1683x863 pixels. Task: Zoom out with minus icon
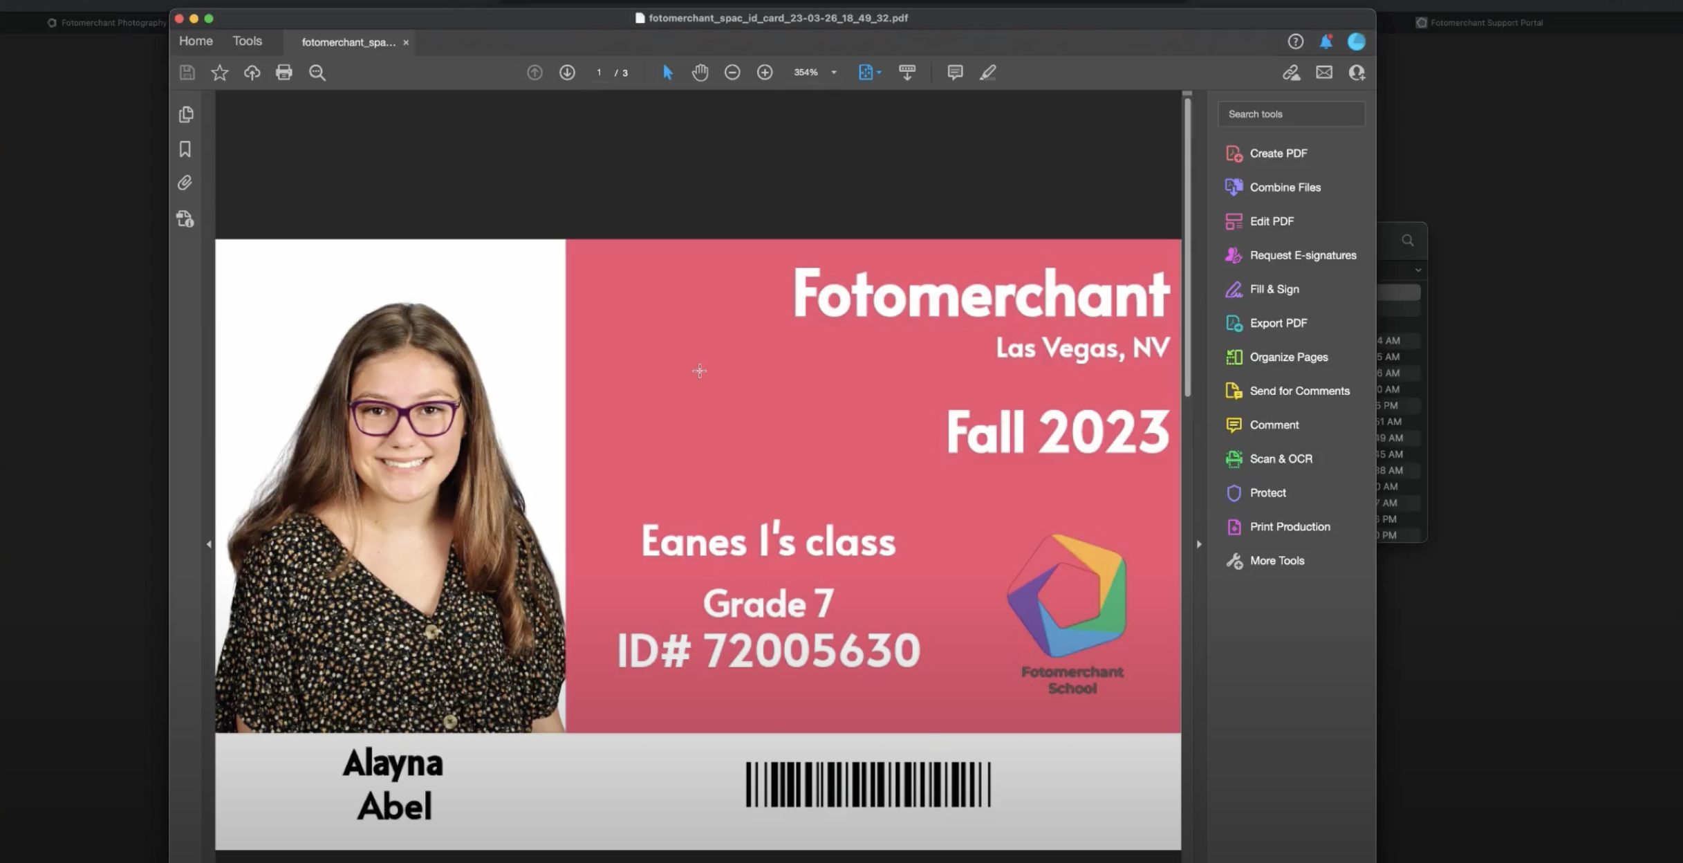point(732,73)
